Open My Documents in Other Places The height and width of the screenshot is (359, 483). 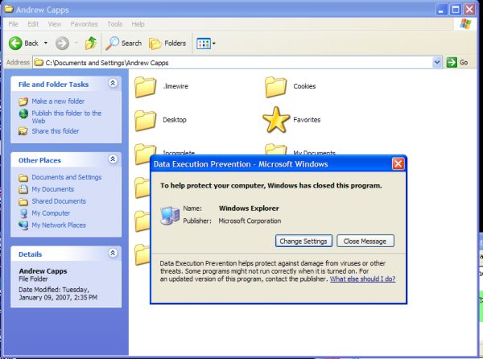pyautogui.click(x=52, y=189)
